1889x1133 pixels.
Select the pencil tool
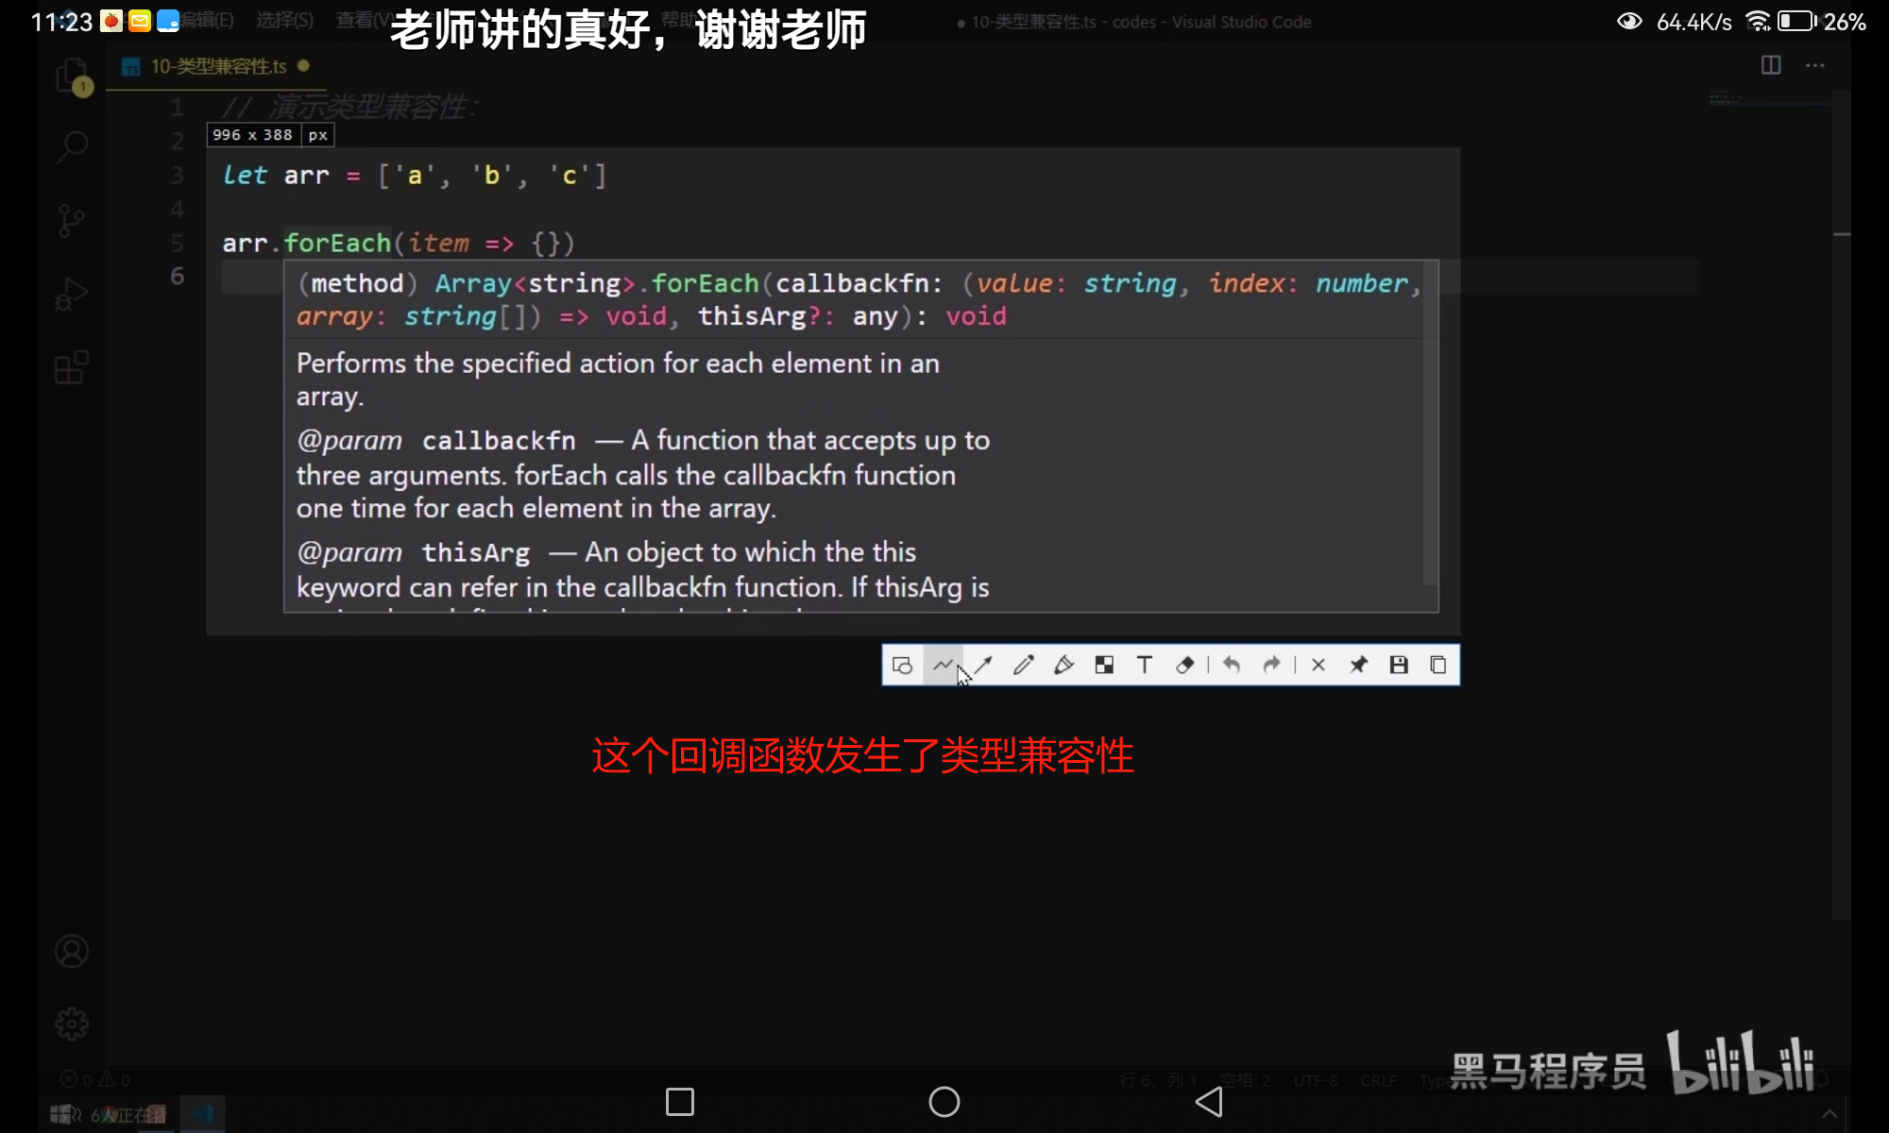[x=1024, y=666]
